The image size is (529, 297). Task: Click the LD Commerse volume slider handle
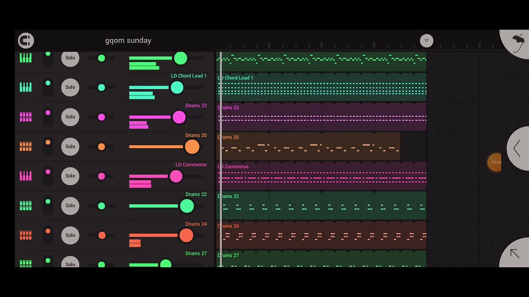pos(176,176)
